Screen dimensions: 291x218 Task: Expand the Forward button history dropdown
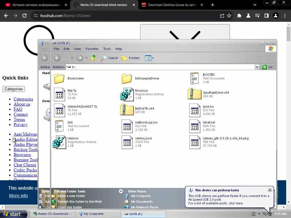click(x=86, y=58)
